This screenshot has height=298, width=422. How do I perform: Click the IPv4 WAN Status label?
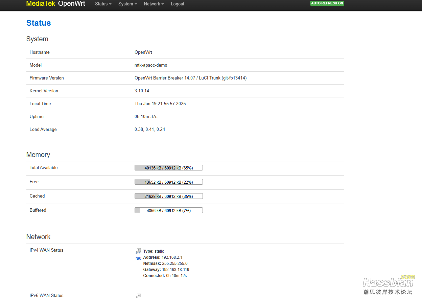click(x=47, y=250)
